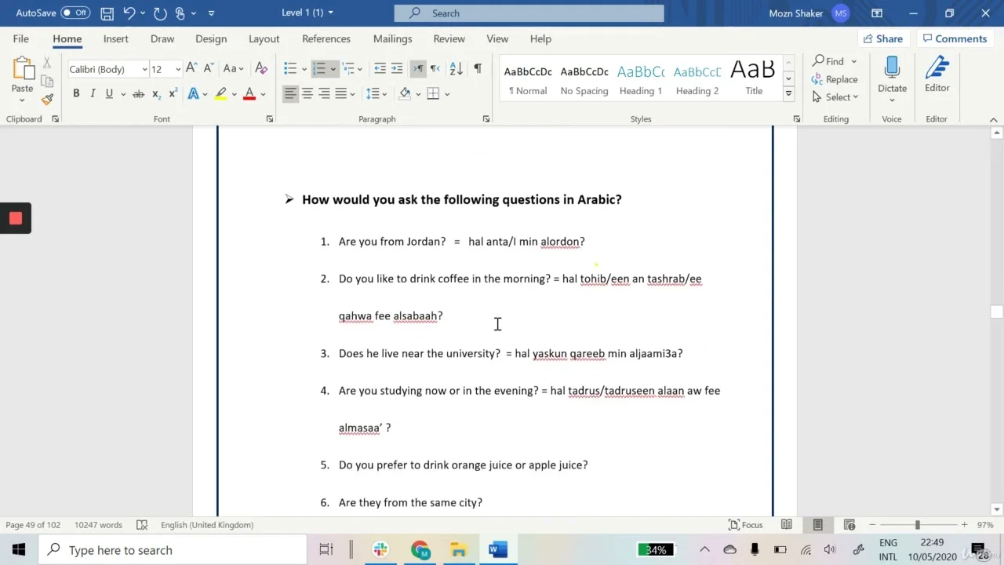Open the References ribbon tab
Image resolution: width=1004 pixels, height=565 pixels.
pos(326,38)
